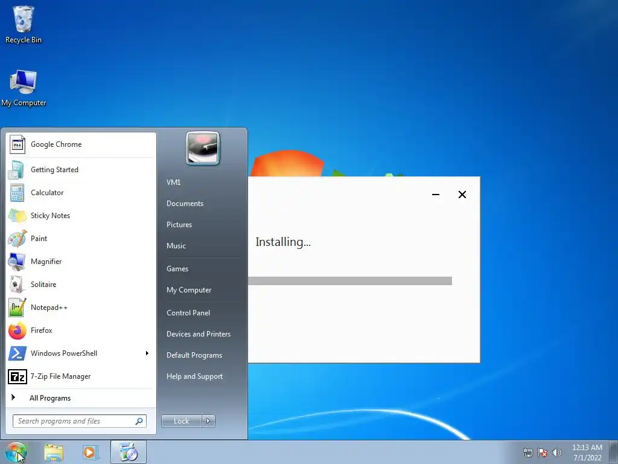Viewport: 618px width, 464px height.
Task: Expand Windows PowerShell jump list arrow
Action: (147, 353)
